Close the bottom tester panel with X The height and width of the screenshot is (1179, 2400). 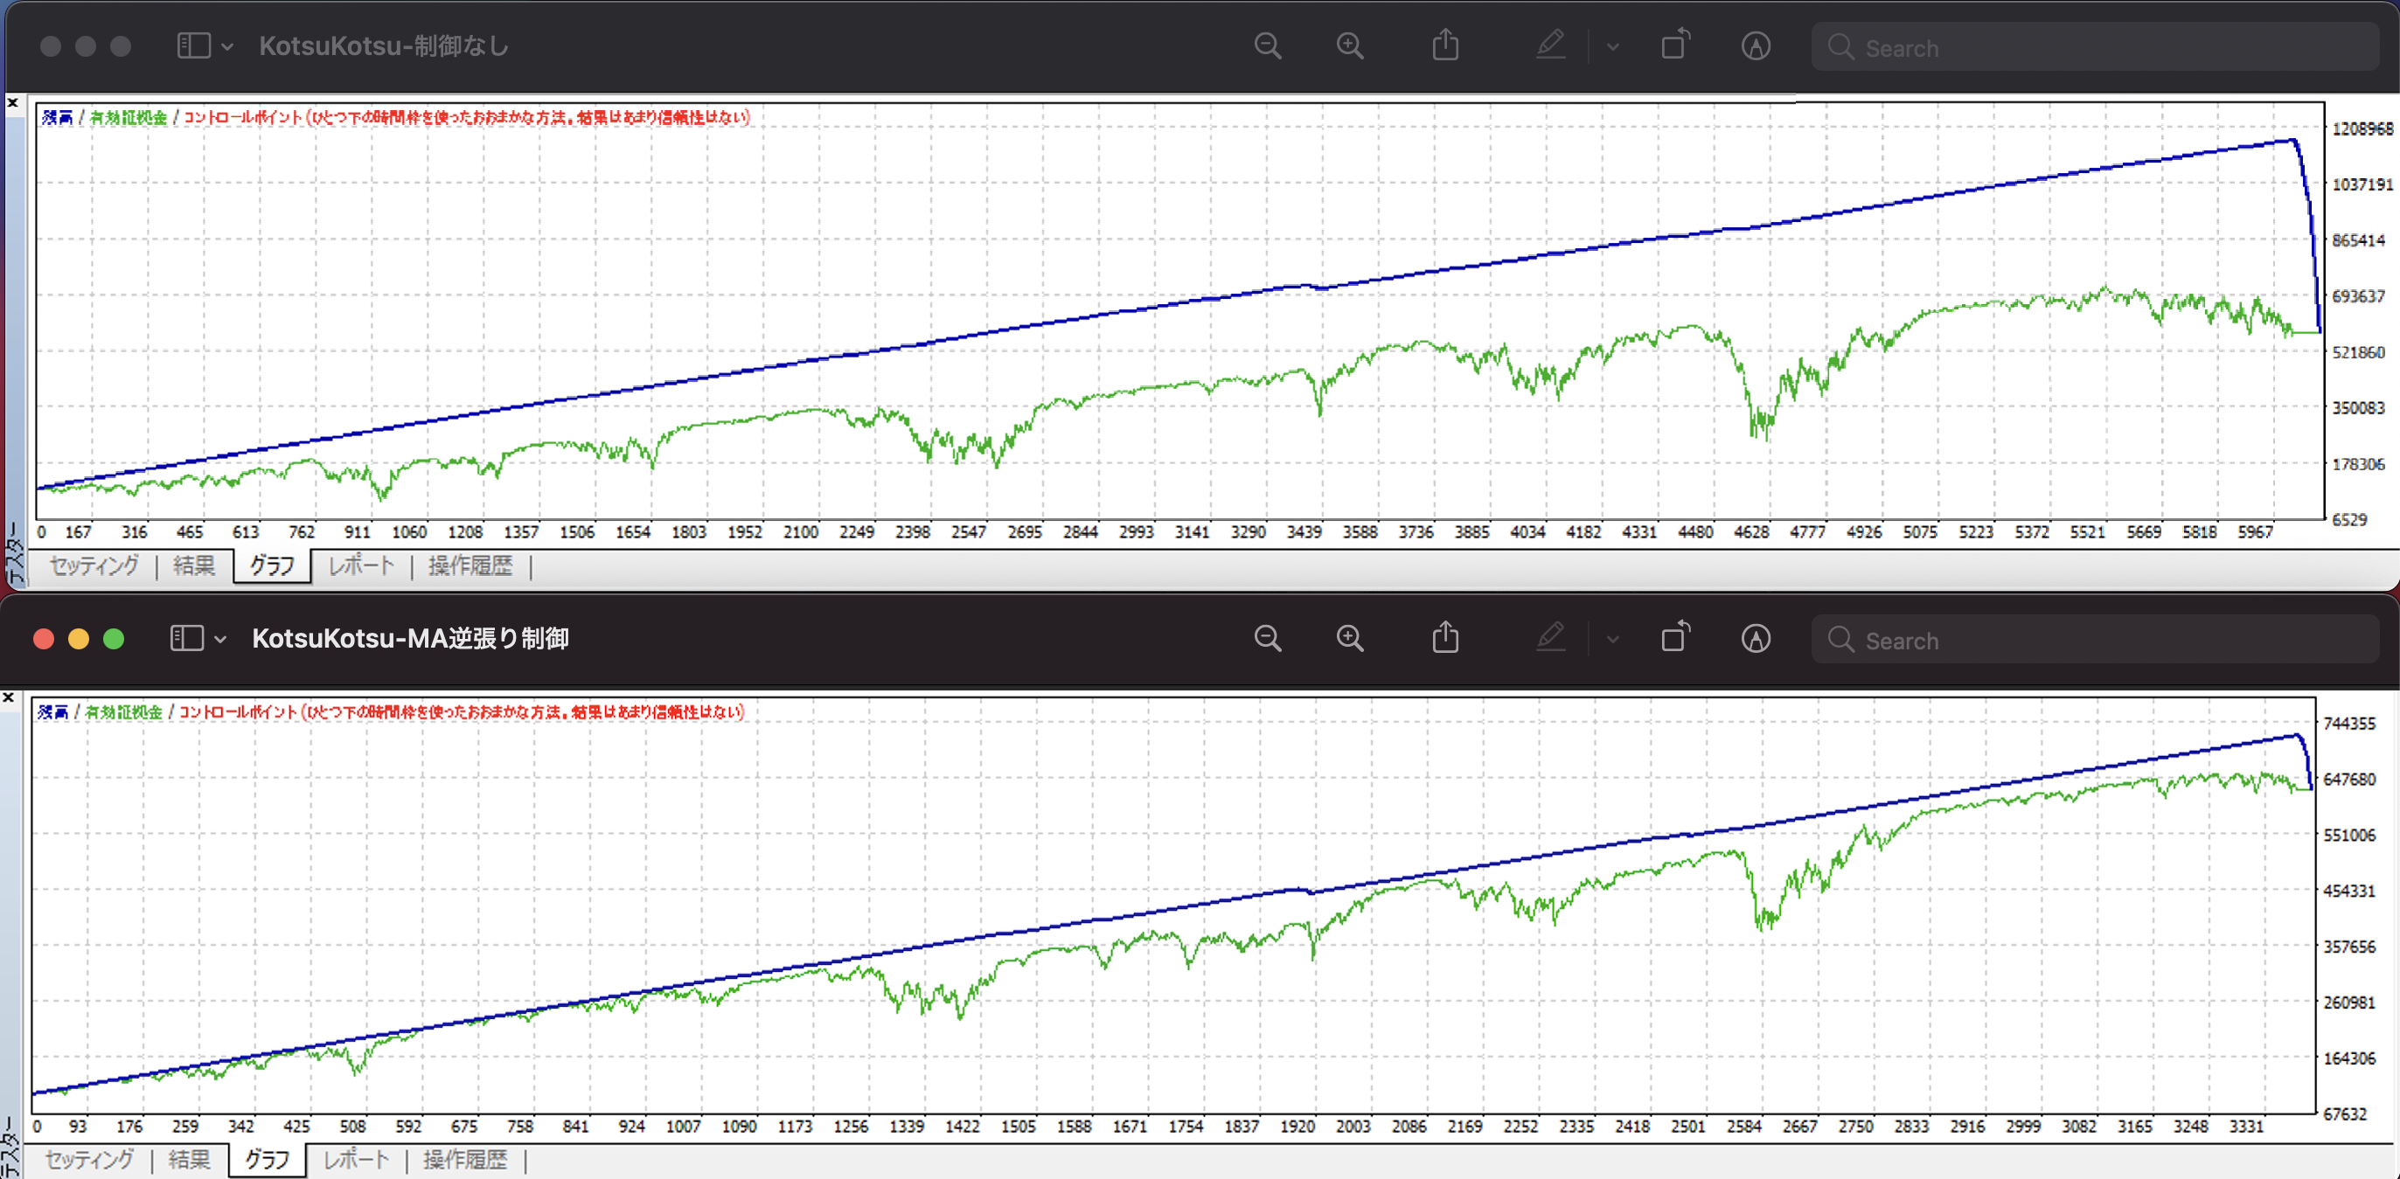point(9,697)
